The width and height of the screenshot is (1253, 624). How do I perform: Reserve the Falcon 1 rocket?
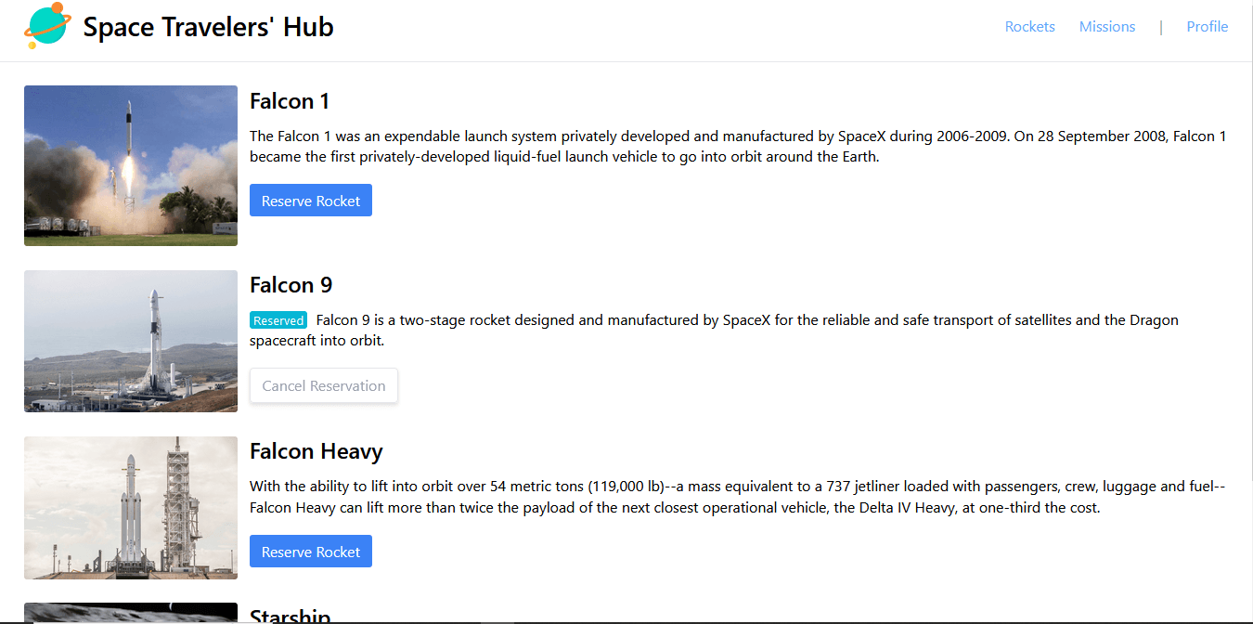coord(311,201)
